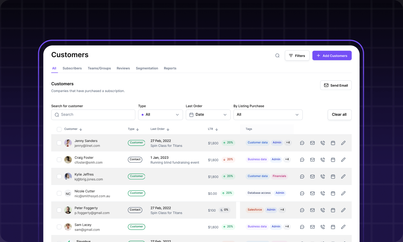403x242 pixels.
Task: Edit Peter Foggerty with pencil icon
Action: click(343, 210)
